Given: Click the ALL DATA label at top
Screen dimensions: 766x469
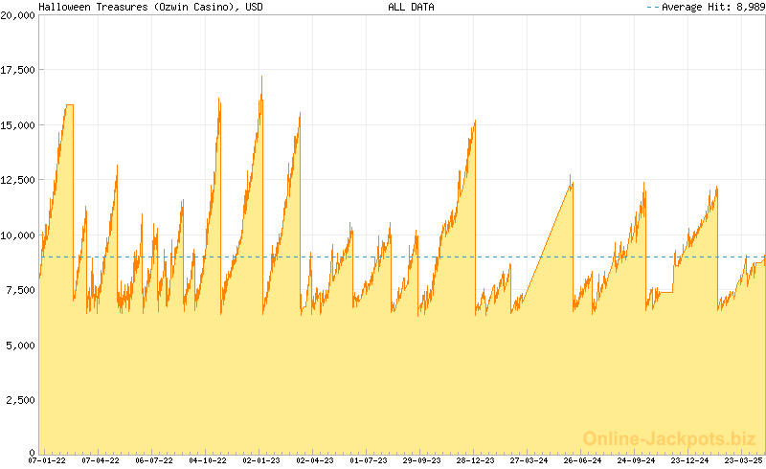Looking at the screenshot, I should [x=411, y=7].
